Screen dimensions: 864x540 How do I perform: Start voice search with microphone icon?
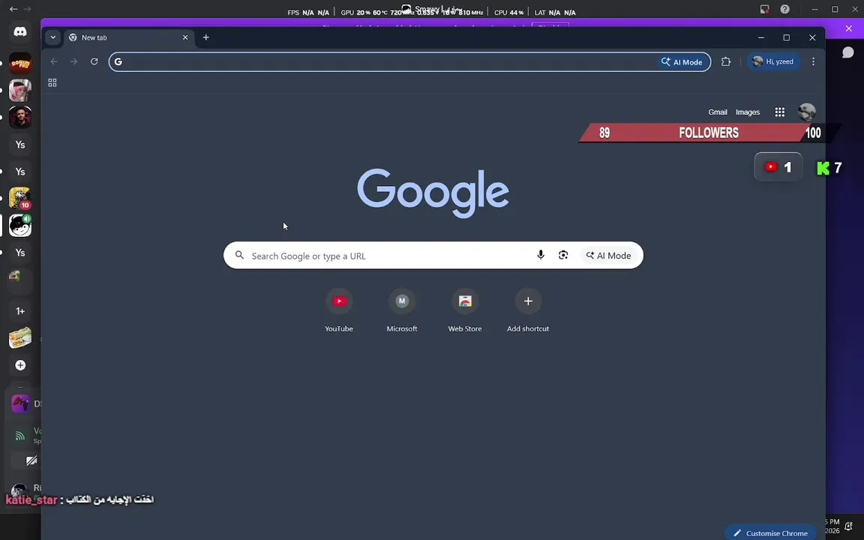541,255
